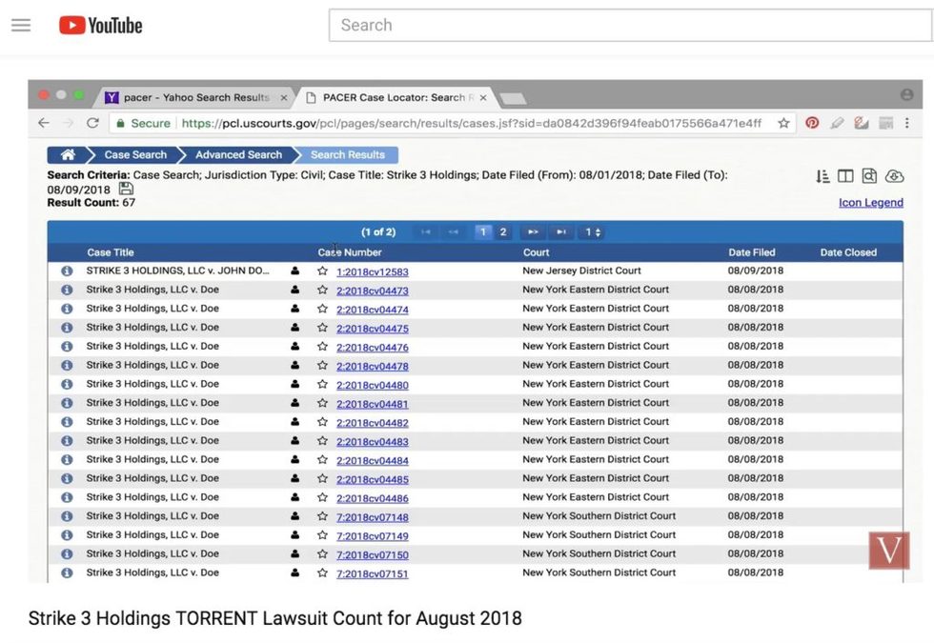Star case 2:2018cv04478 as favorite

coord(322,366)
